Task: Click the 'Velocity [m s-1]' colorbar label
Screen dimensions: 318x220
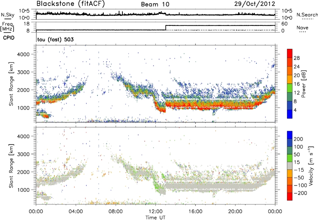Action: click(311, 166)
